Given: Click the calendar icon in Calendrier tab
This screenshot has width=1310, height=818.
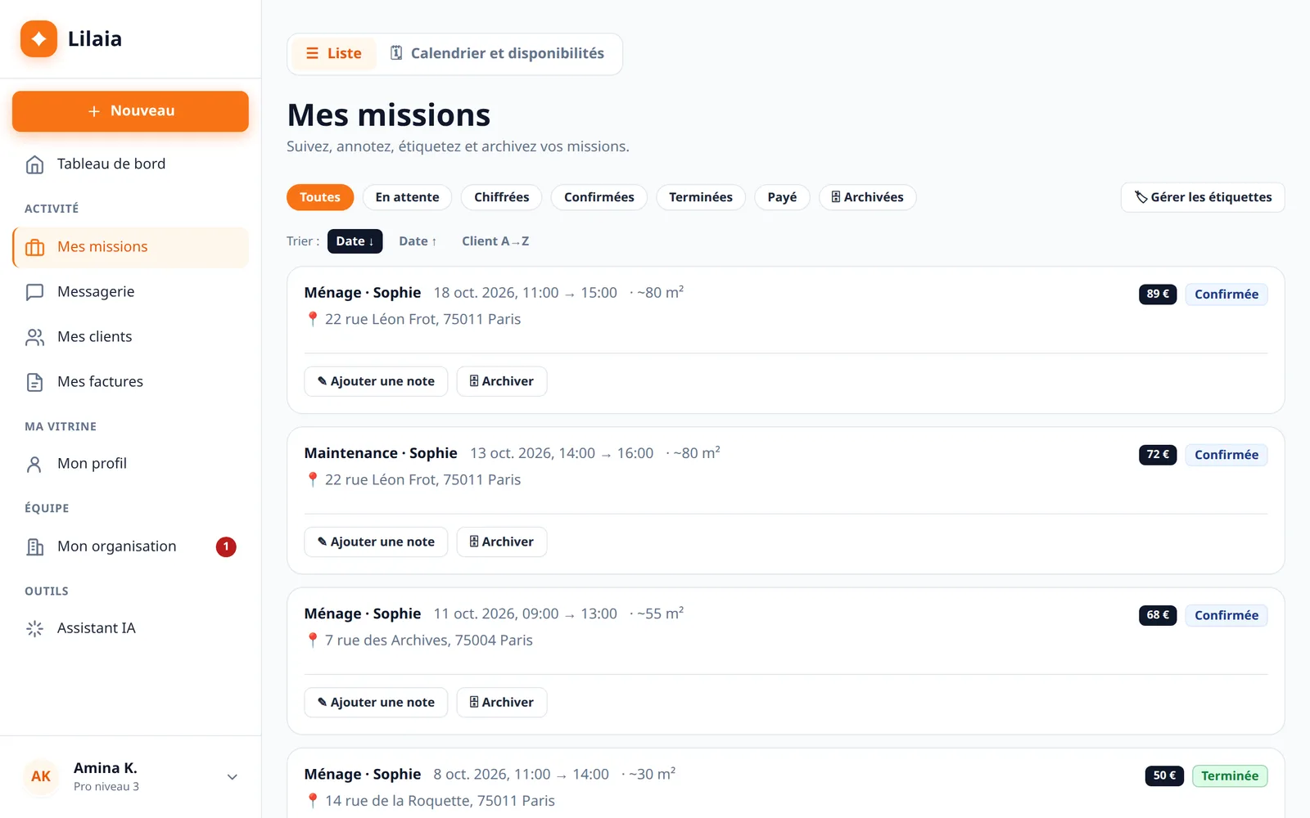Looking at the screenshot, I should click(x=396, y=53).
